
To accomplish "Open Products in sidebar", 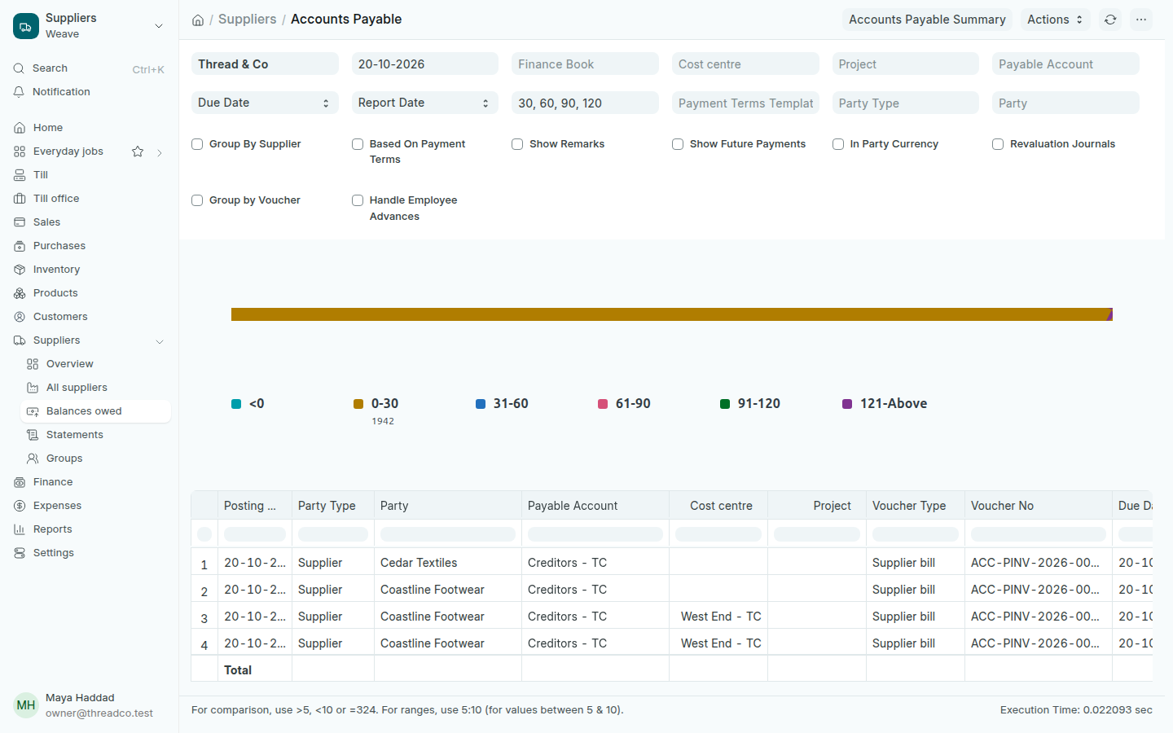I will [x=55, y=293].
